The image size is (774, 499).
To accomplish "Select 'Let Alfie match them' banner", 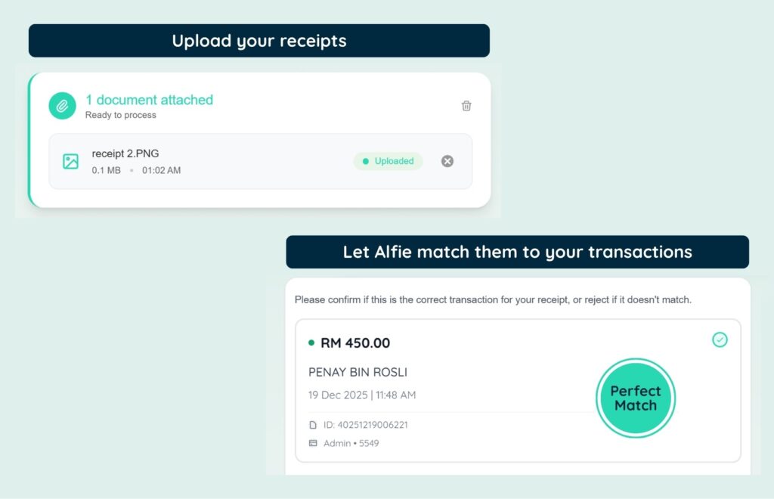I will 517,252.
